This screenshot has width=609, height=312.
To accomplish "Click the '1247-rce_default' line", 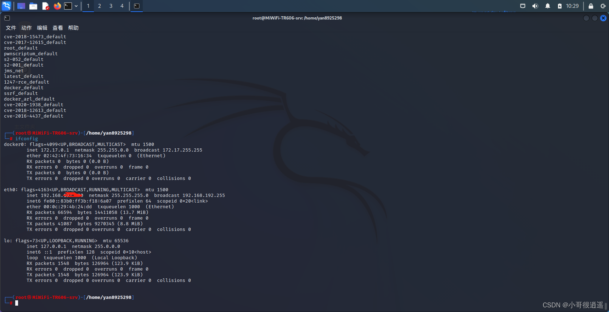I will 27,82.
